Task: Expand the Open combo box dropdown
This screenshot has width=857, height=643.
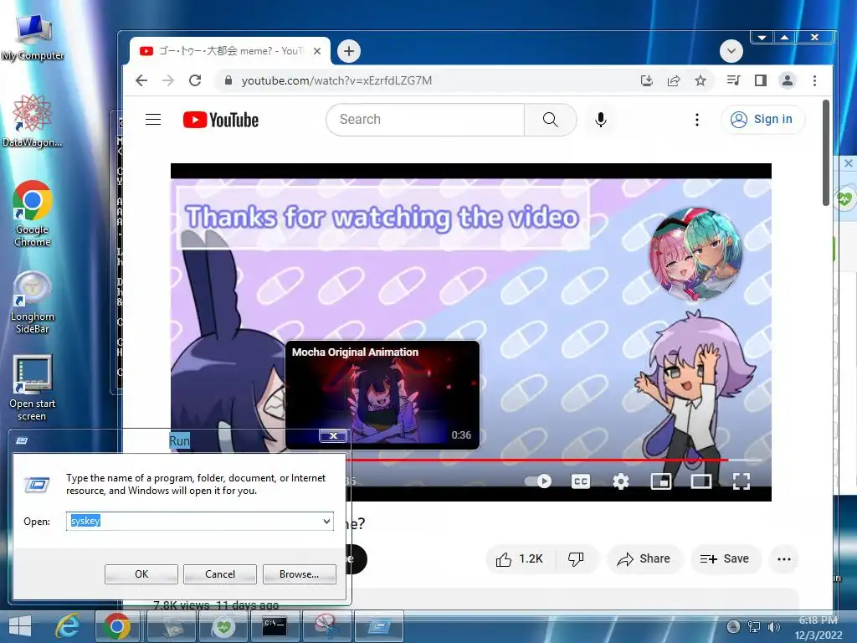Action: 326,521
